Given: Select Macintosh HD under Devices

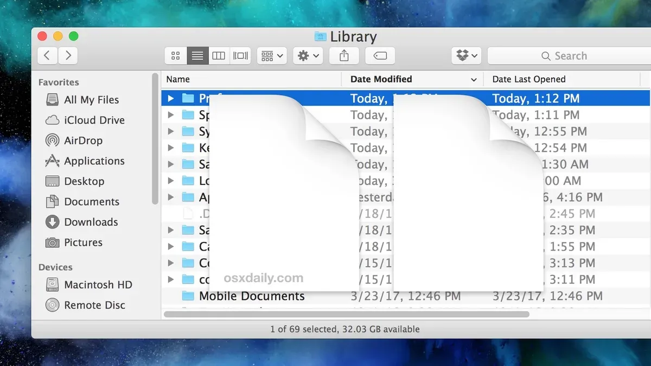Looking at the screenshot, I should 89,285.
